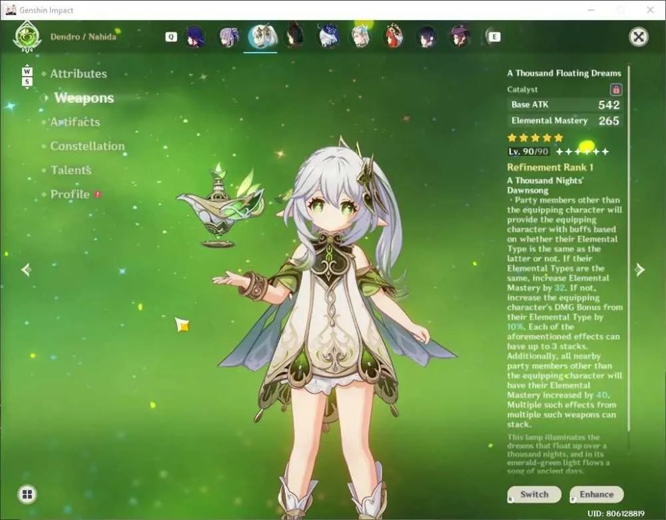Click the Q key previous-character indicator

pyautogui.click(x=170, y=37)
